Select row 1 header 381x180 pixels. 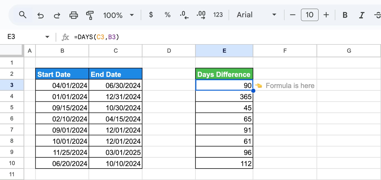click(12, 63)
